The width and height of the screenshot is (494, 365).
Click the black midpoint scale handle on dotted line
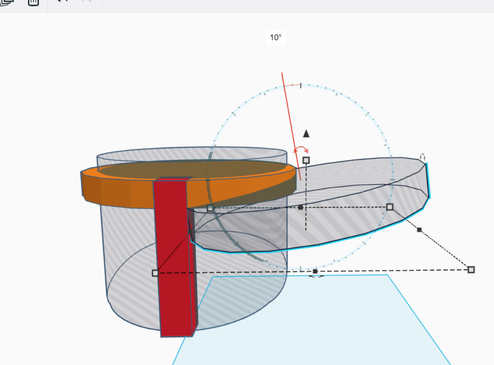[419, 229]
